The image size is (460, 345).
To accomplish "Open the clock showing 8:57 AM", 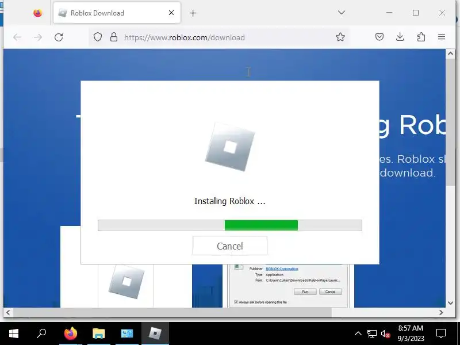I will 411,333.
